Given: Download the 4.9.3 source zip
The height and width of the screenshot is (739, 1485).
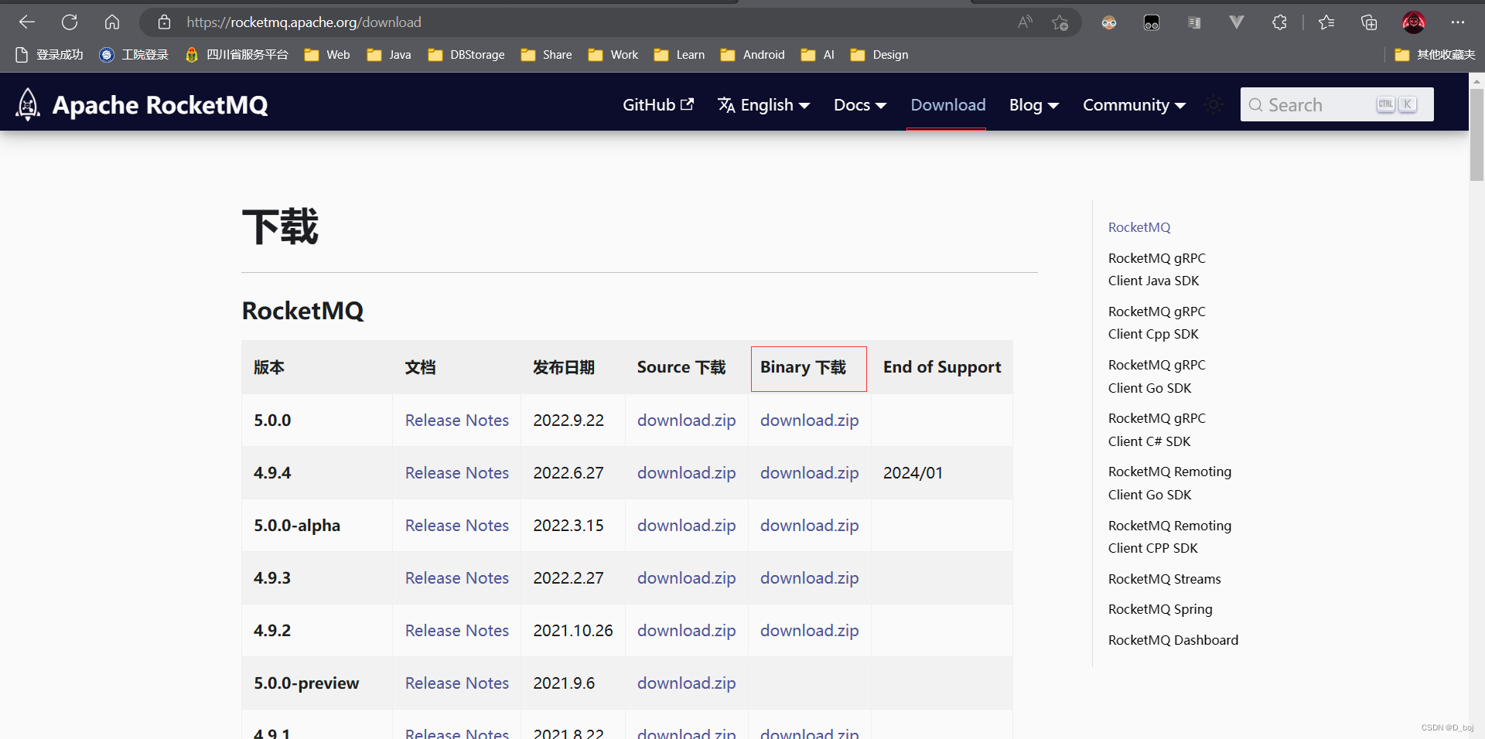Looking at the screenshot, I should coord(686,578).
